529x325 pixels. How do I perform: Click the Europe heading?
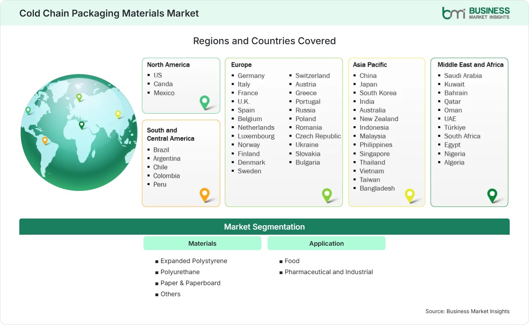pyautogui.click(x=241, y=65)
